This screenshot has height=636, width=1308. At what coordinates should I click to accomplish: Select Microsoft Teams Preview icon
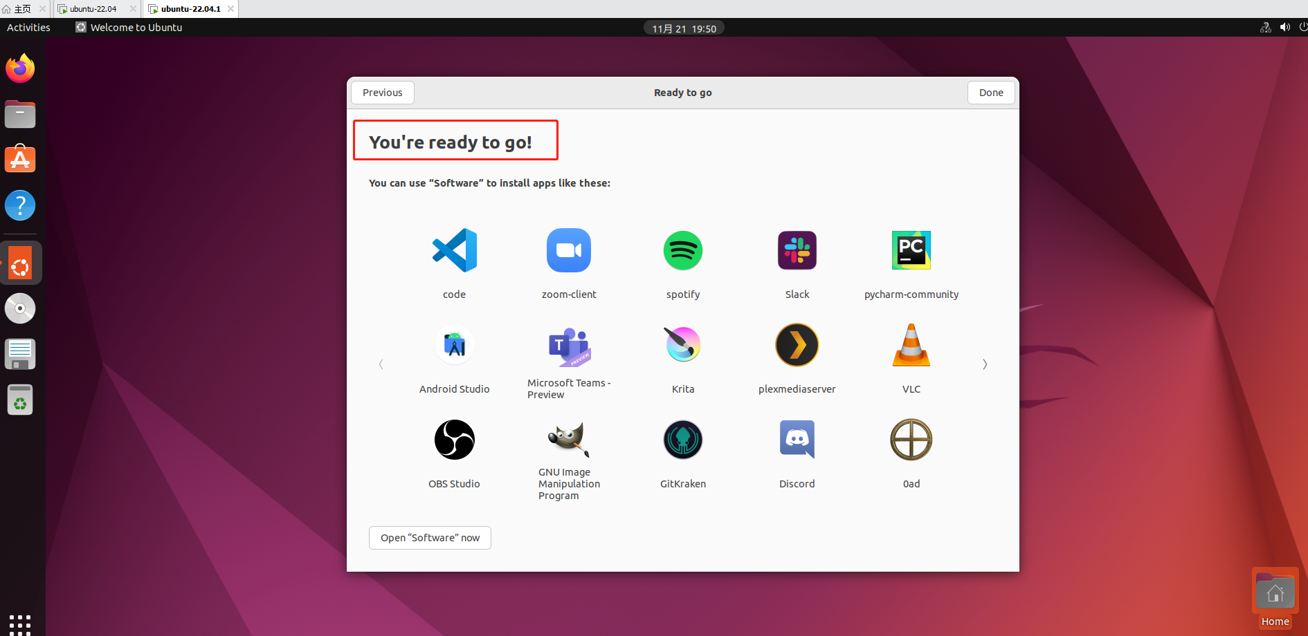tap(569, 347)
